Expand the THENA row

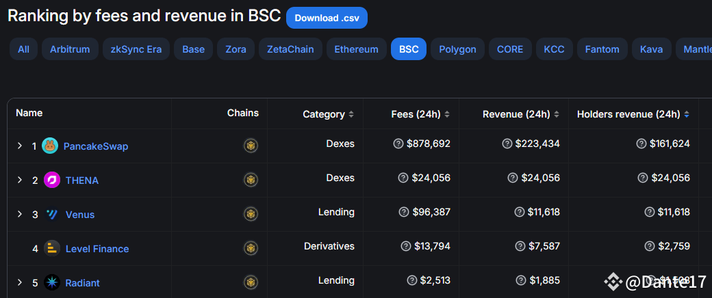click(20, 180)
